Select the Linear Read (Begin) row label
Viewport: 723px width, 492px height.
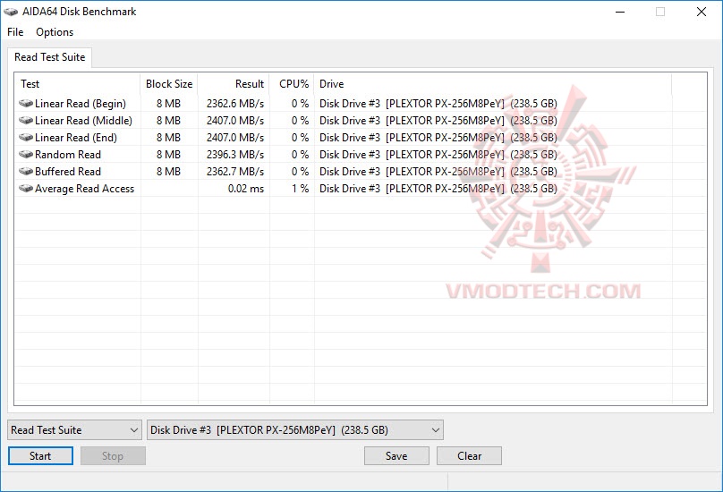[x=81, y=104]
